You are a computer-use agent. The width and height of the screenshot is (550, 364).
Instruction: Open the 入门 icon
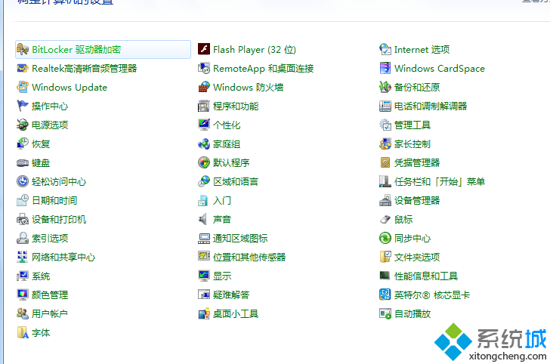click(x=204, y=201)
